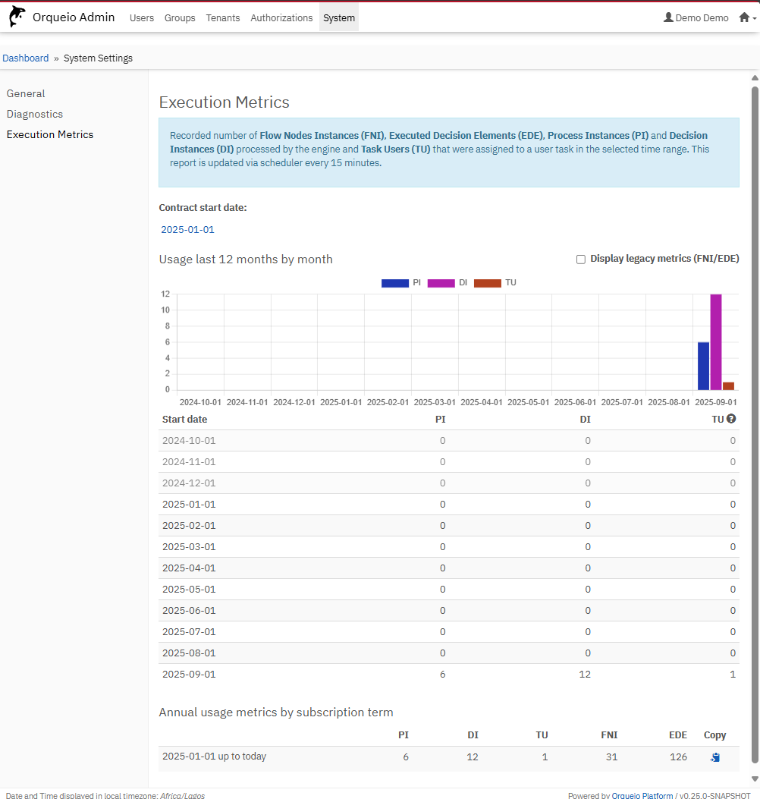Click the magenta DI bar for 2025-09-01
The width and height of the screenshot is (760, 799).
[x=715, y=341]
